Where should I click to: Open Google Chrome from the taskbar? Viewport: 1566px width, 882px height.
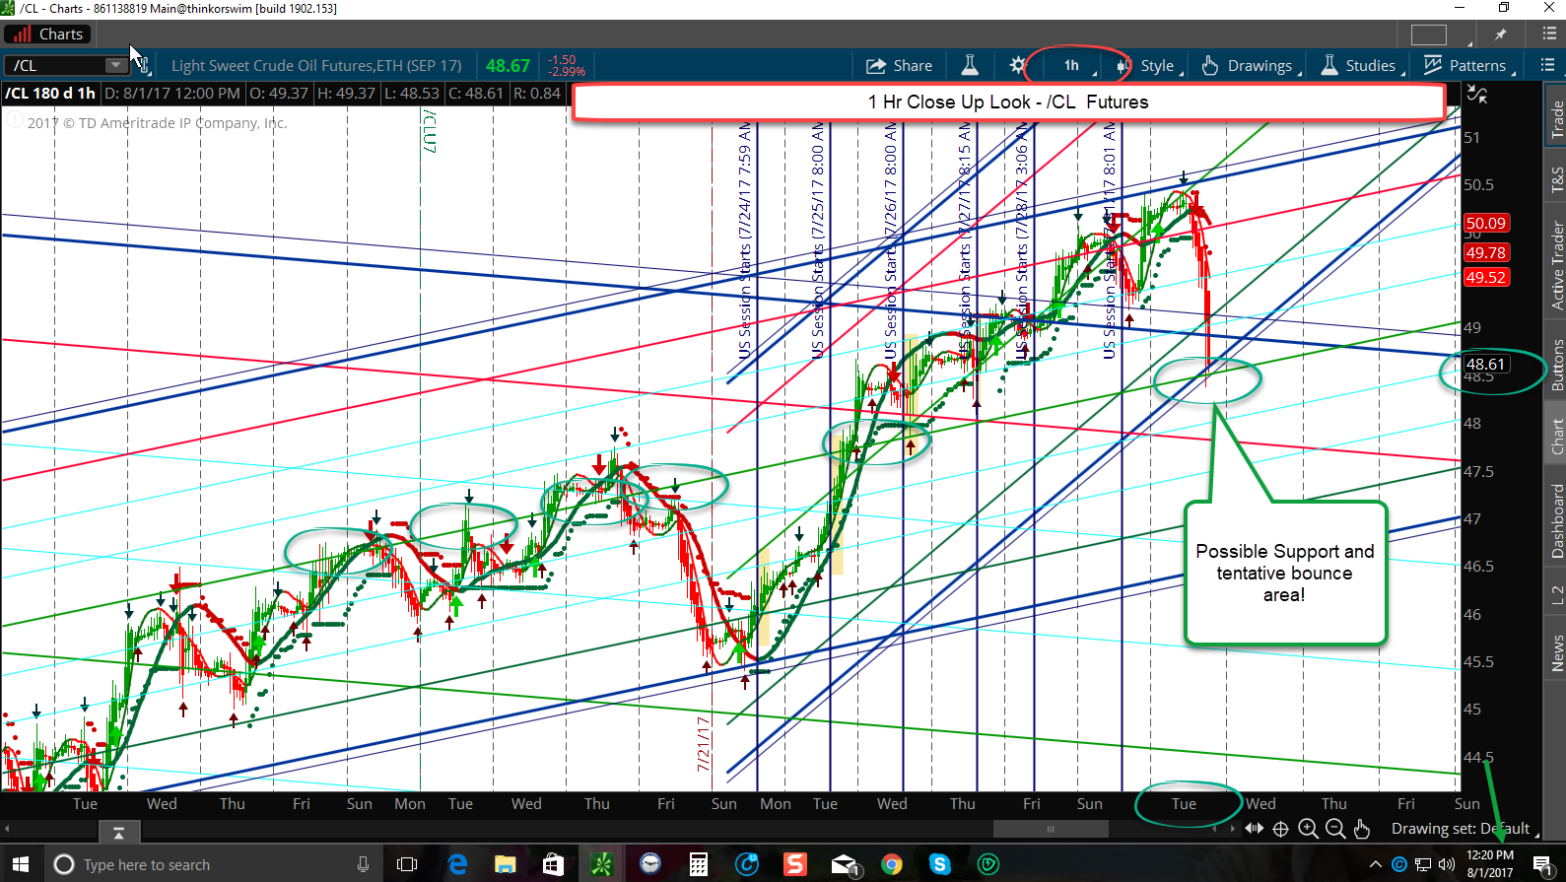892,864
